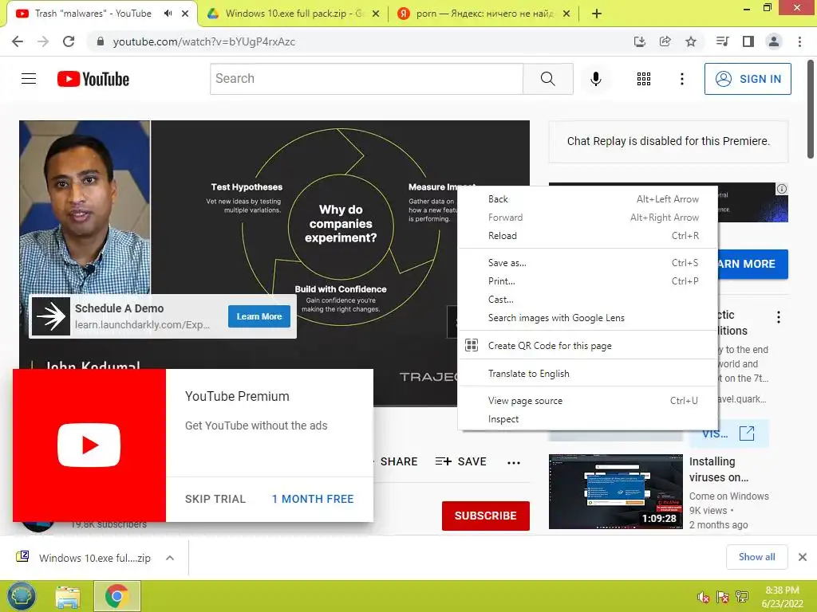Click Show all in the downloads bar
The height and width of the screenshot is (612, 817).
pos(756,557)
